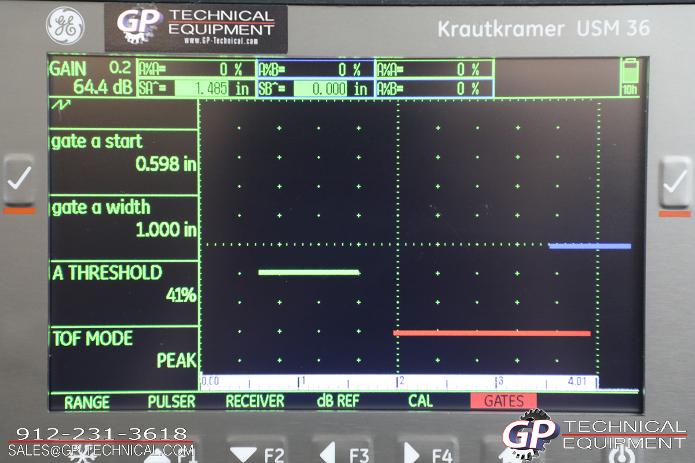The width and height of the screenshot is (695, 463).
Task: Click the SA^ 1.485 in reading
Action: coord(196,89)
